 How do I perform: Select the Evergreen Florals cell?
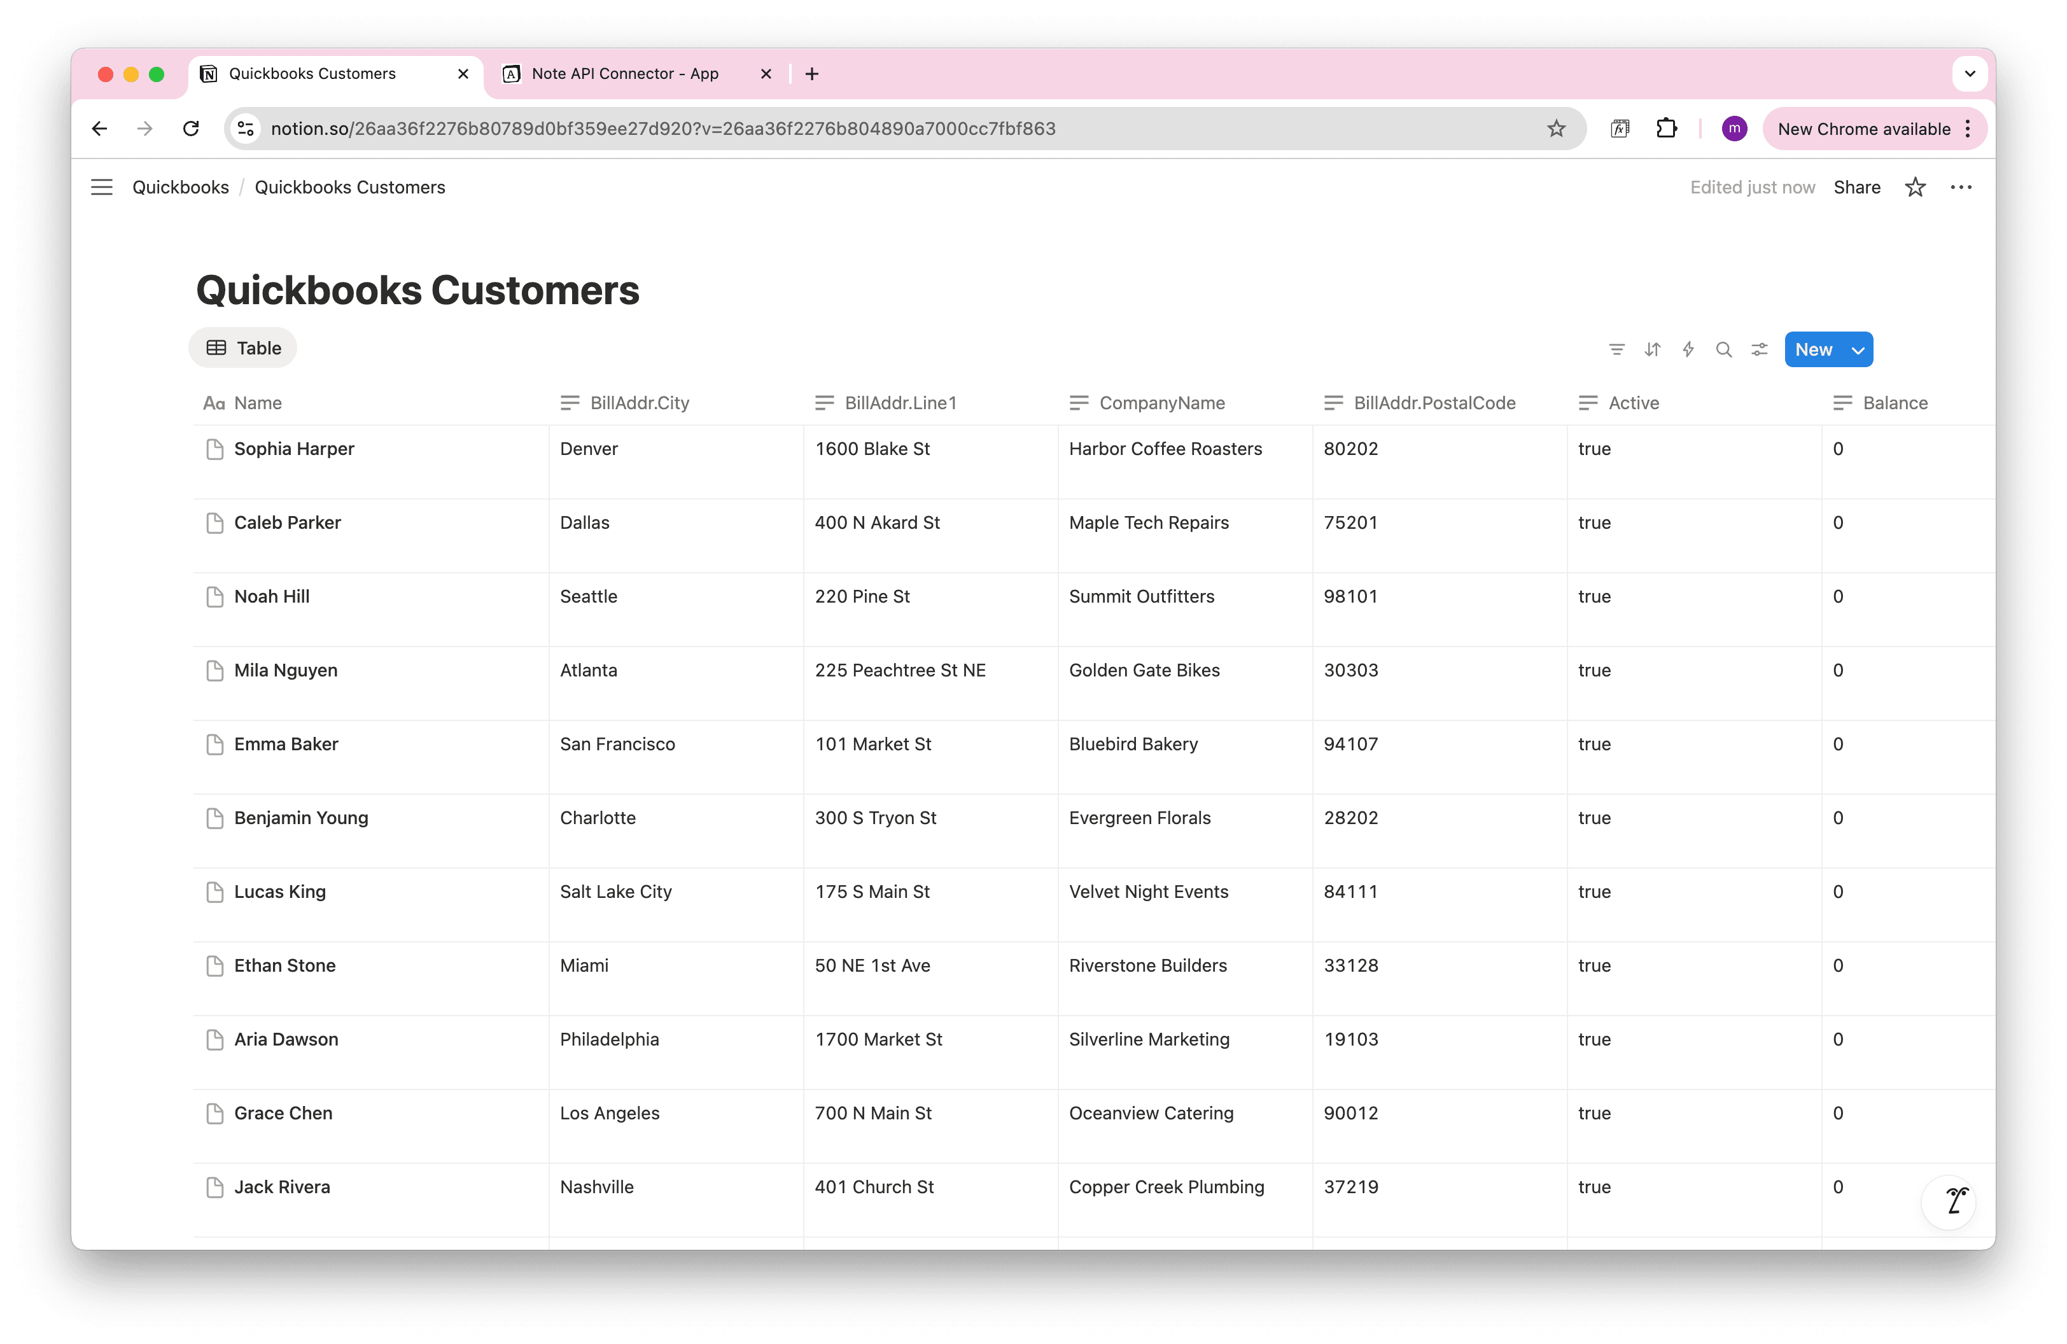[x=1186, y=831]
